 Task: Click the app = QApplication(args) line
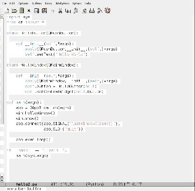pyautogui.click(x=43, y=107)
